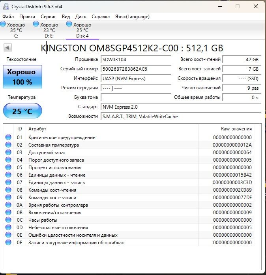Open the Сервис menu
The width and height of the screenshot is (266, 275).
coord(49,17)
